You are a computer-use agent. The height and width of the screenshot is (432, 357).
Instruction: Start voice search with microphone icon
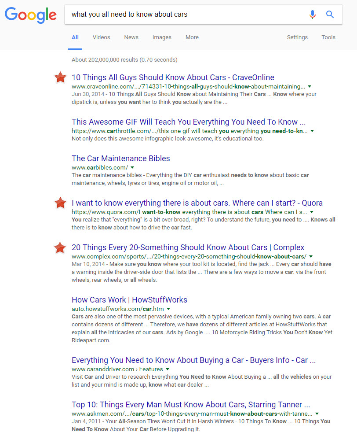coord(313,15)
